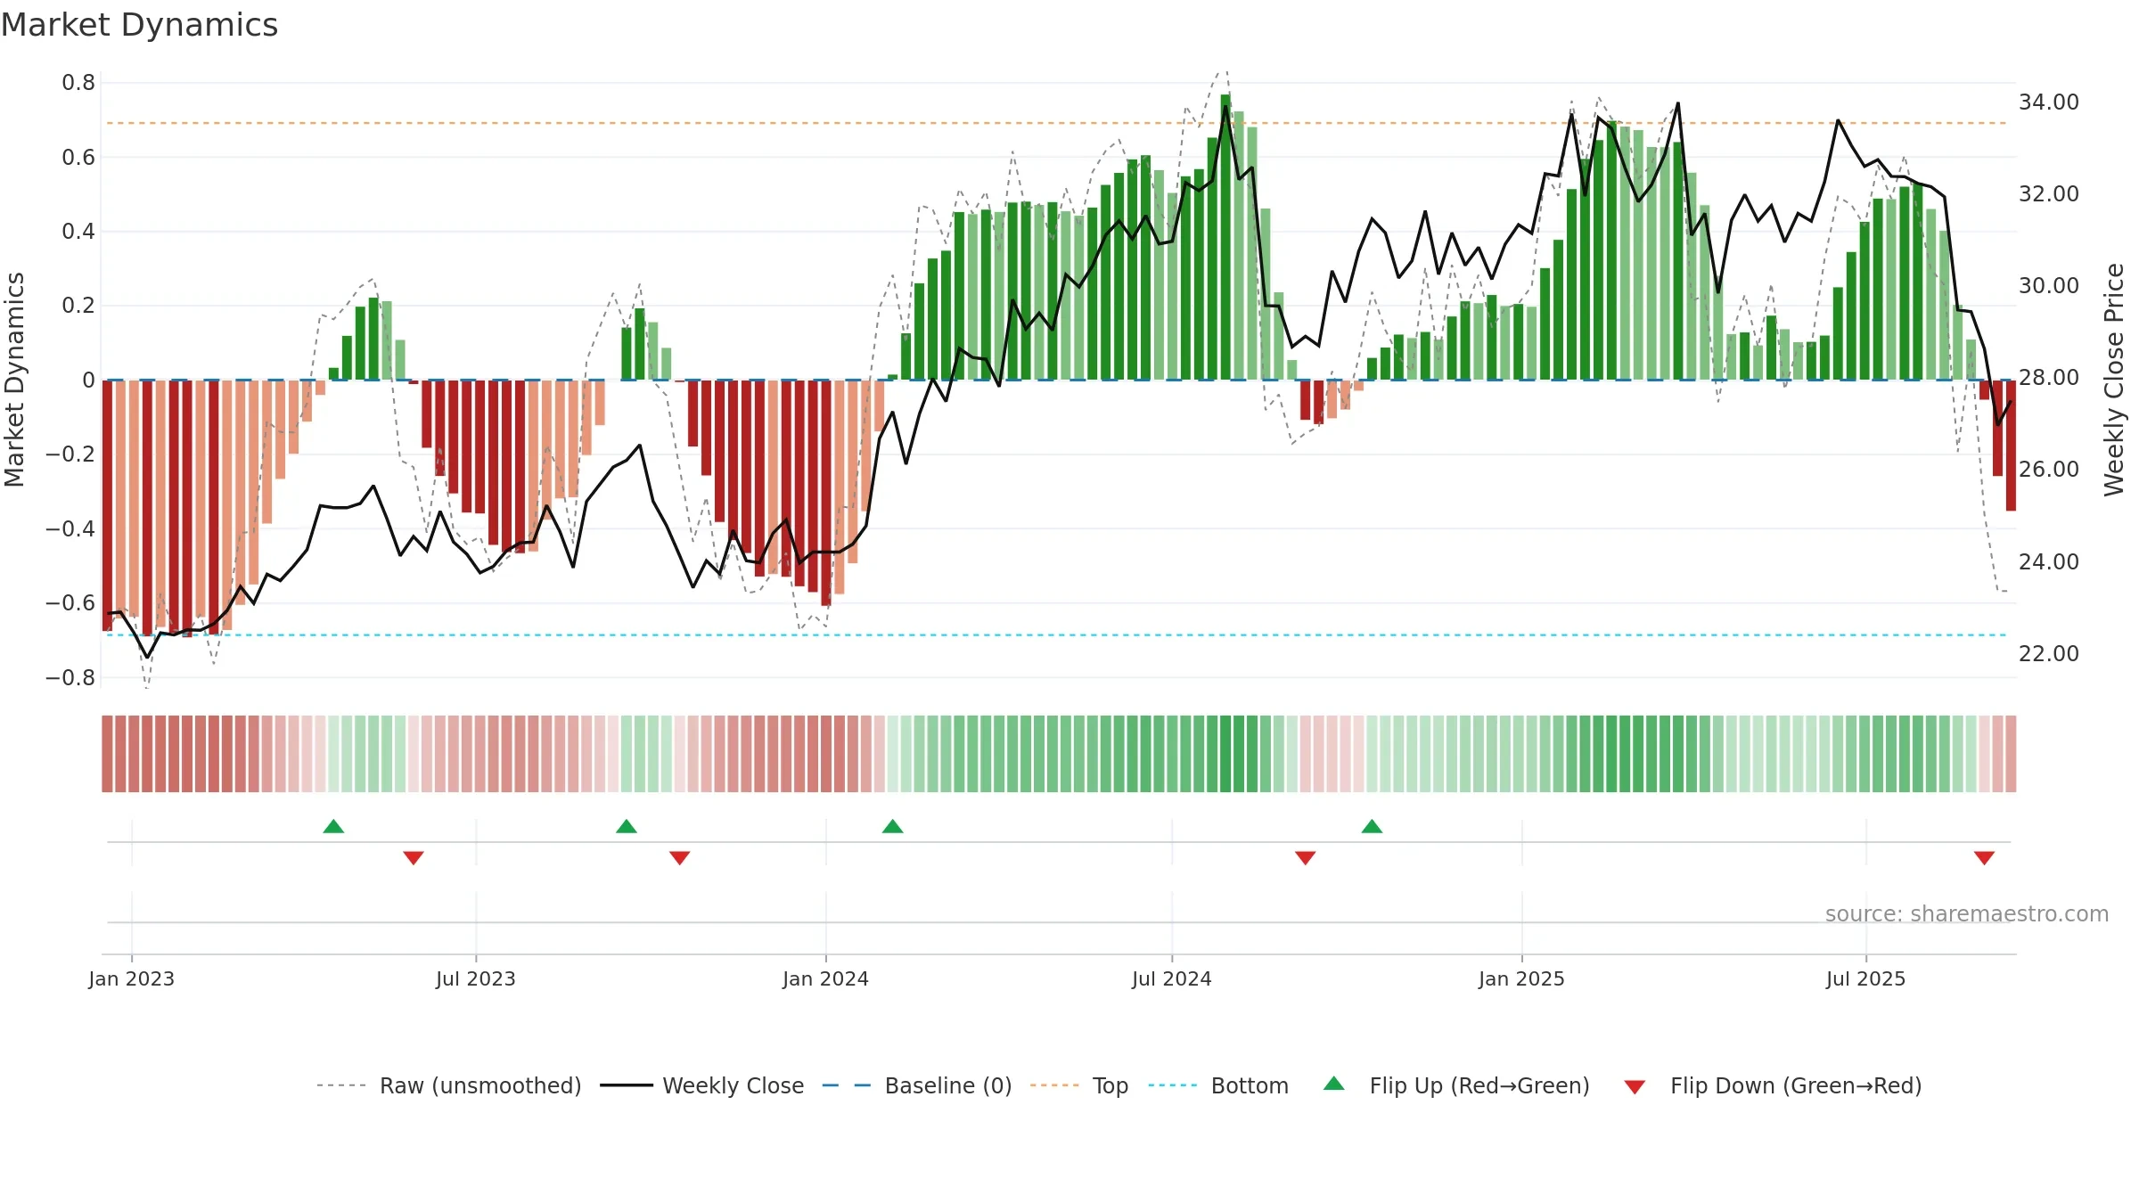Click the tallest green bar near Jul 2024

[1225, 237]
